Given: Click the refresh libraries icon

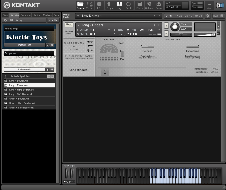Looking at the screenshot, I should [5, 20].
